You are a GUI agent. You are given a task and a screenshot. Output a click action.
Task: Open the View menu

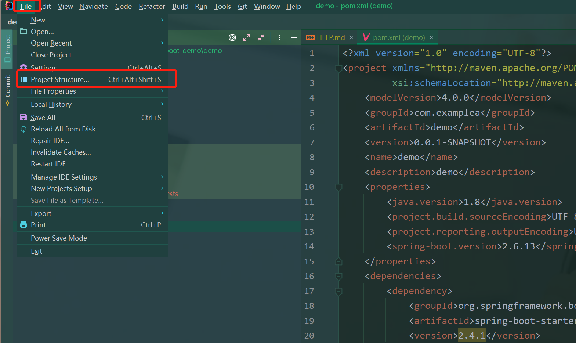point(65,6)
